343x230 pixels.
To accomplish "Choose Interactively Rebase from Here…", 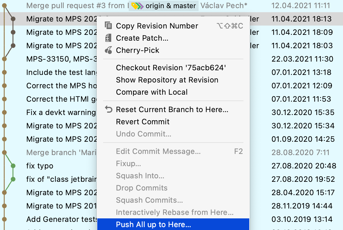I will (175, 212).
